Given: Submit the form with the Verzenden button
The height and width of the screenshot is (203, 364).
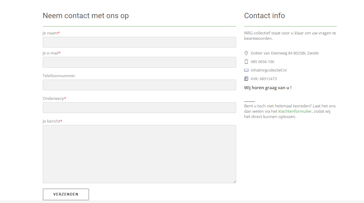Looking at the screenshot, I should (66, 194).
